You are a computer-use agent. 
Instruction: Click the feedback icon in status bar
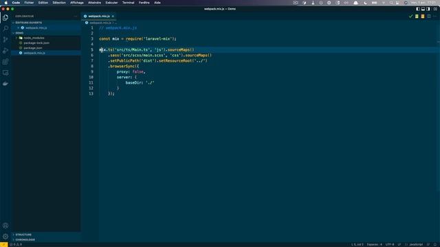coord(428,244)
